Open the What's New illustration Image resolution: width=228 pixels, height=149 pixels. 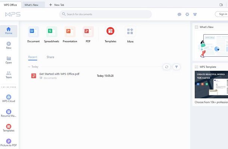212,46
